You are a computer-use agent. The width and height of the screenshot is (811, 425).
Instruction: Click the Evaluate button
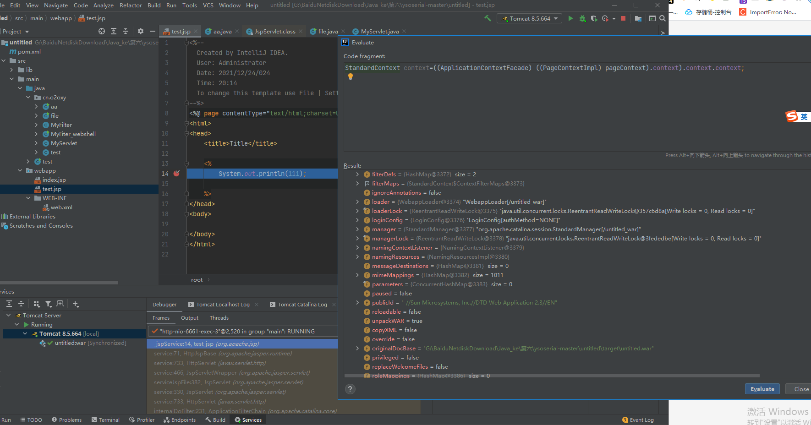[x=762, y=389]
